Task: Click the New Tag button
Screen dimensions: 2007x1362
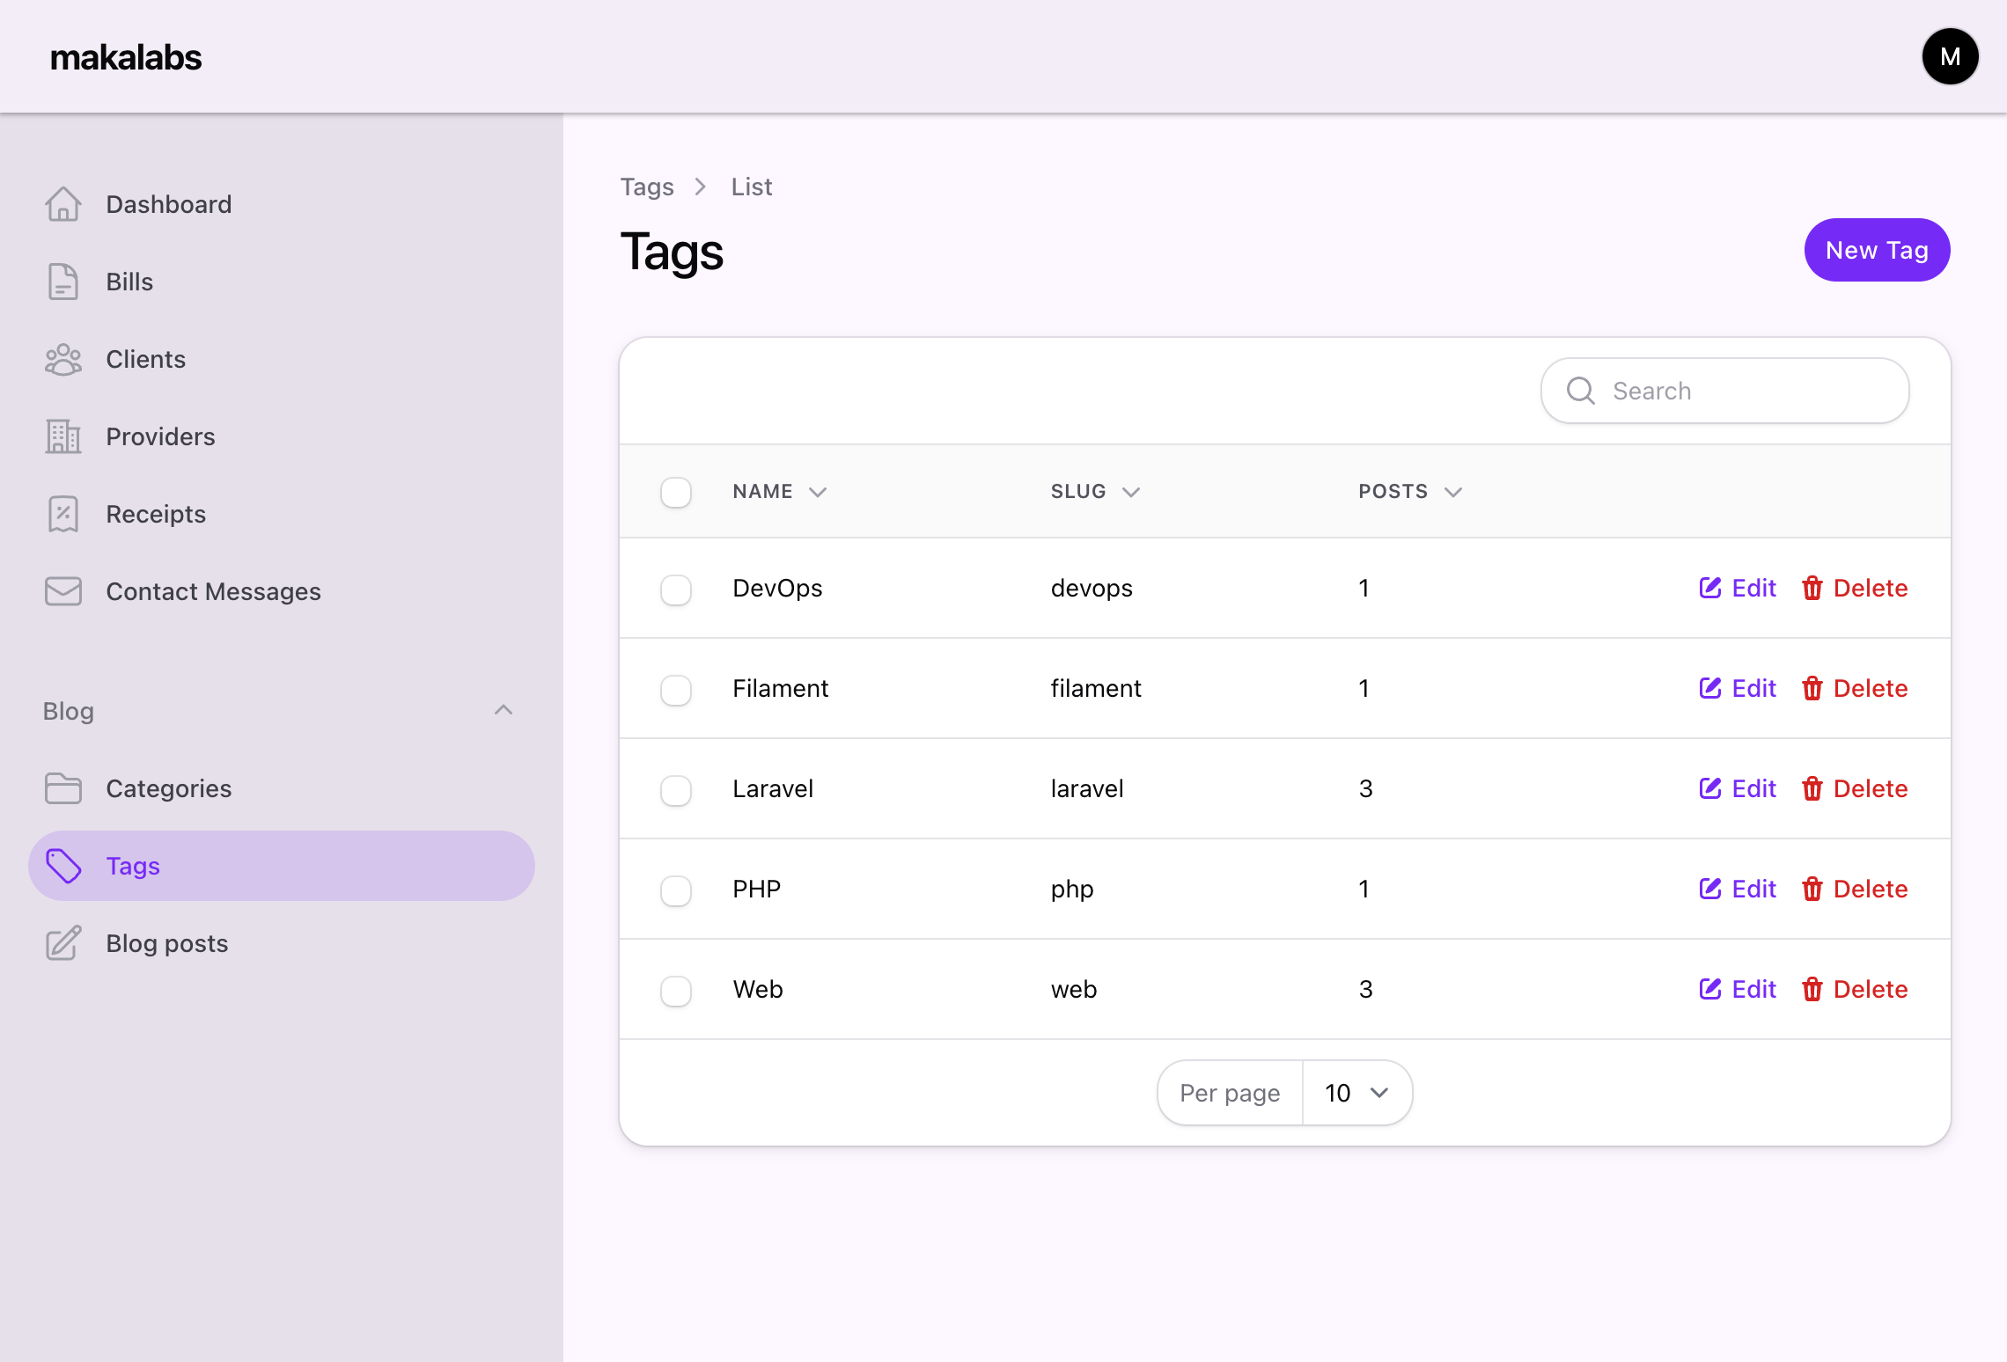Action: (1877, 250)
